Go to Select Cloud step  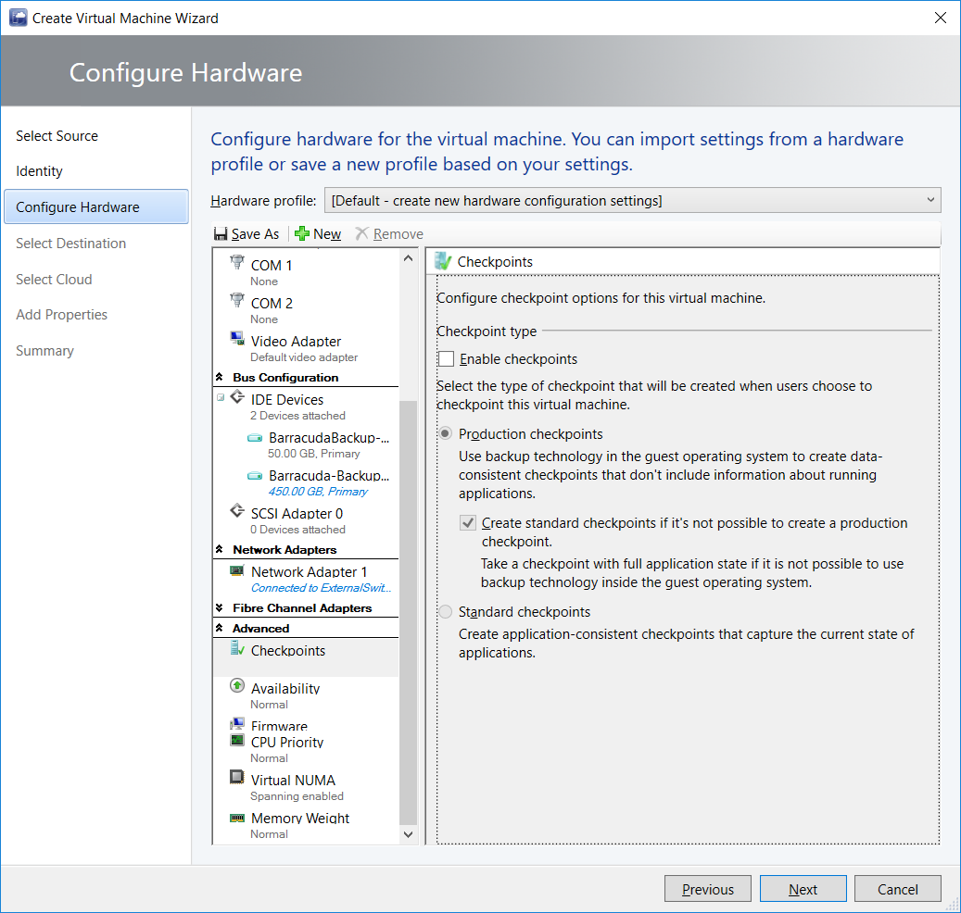pyautogui.click(x=54, y=280)
